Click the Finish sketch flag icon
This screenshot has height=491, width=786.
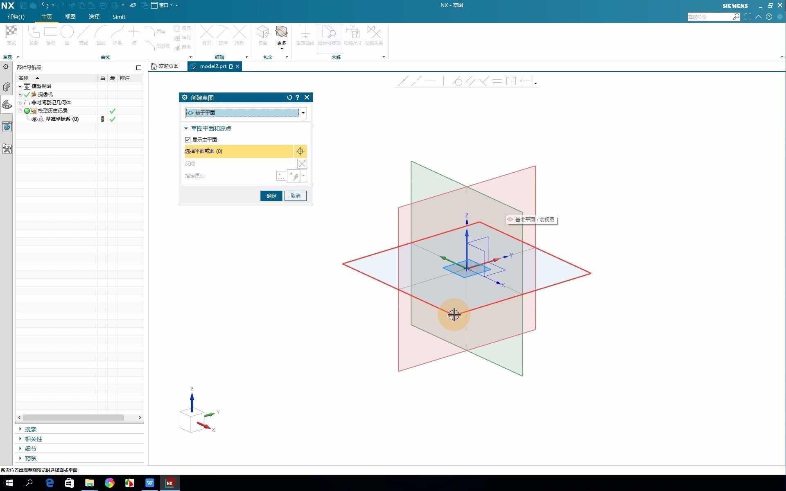tap(11, 32)
